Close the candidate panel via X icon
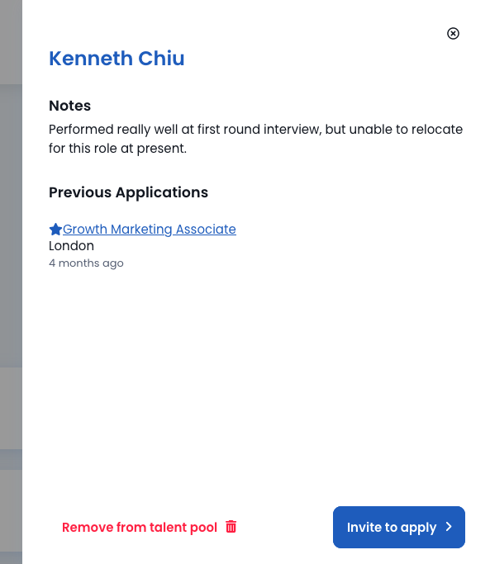Screen dimensions: 490x564 pyautogui.click(x=453, y=34)
